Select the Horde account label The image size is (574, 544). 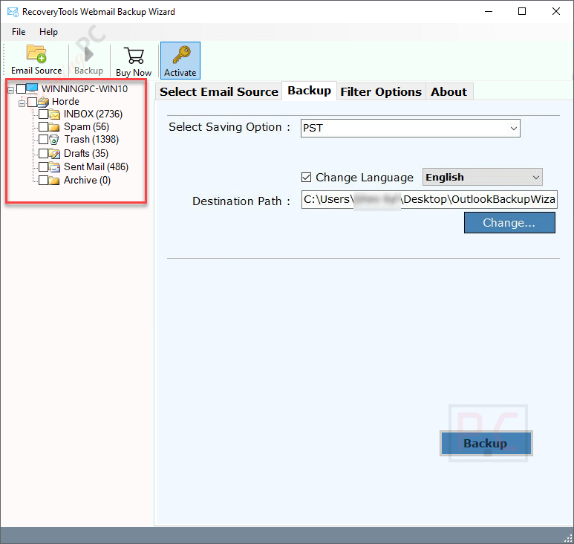tap(65, 102)
